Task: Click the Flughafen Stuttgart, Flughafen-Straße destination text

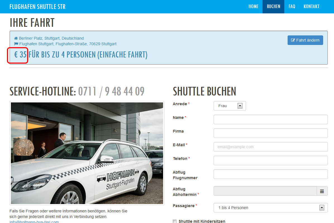Action: [68, 44]
